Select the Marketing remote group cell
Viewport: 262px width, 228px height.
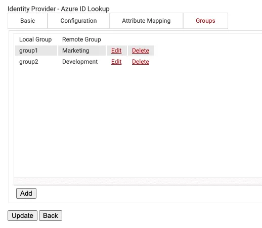[82, 51]
